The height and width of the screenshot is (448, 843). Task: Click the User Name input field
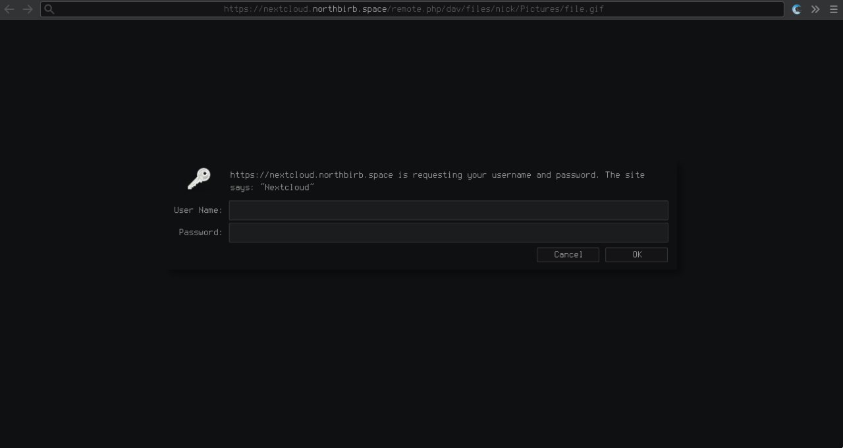click(x=449, y=210)
